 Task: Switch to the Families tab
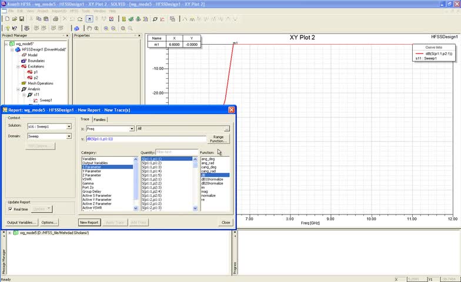click(x=99, y=119)
